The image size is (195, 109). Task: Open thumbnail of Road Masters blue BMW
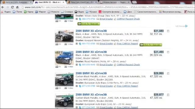point(64,58)
